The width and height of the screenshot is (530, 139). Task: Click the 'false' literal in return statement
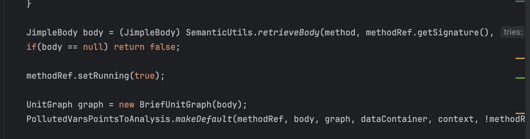click(x=162, y=47)
